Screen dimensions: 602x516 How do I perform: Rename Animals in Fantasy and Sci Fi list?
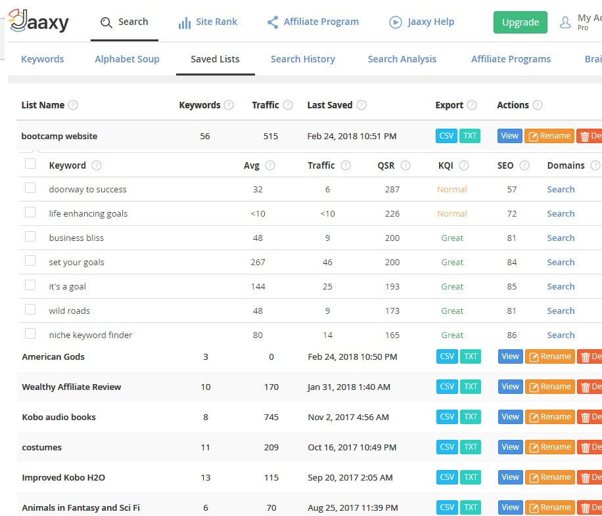click(x=550, y=507)
